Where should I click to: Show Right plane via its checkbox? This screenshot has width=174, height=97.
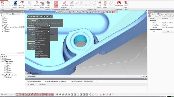coord(5,68)
